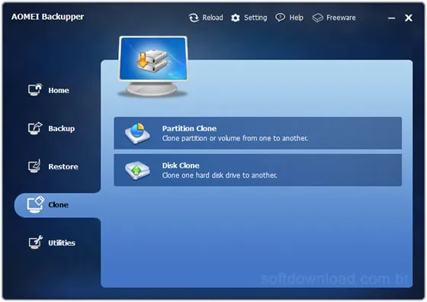
Task: Click the Freeware text link
Action: (341, 18)
